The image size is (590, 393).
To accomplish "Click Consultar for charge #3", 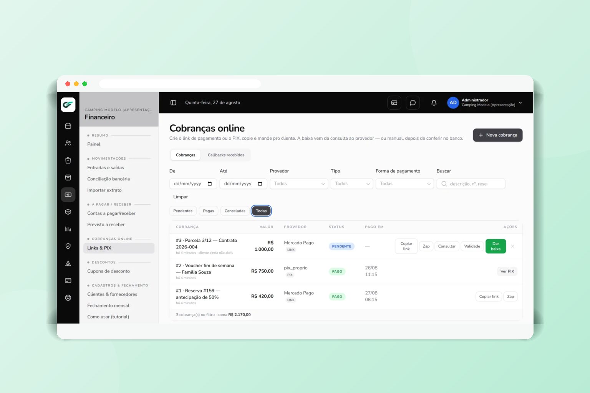I will point(447,246).
